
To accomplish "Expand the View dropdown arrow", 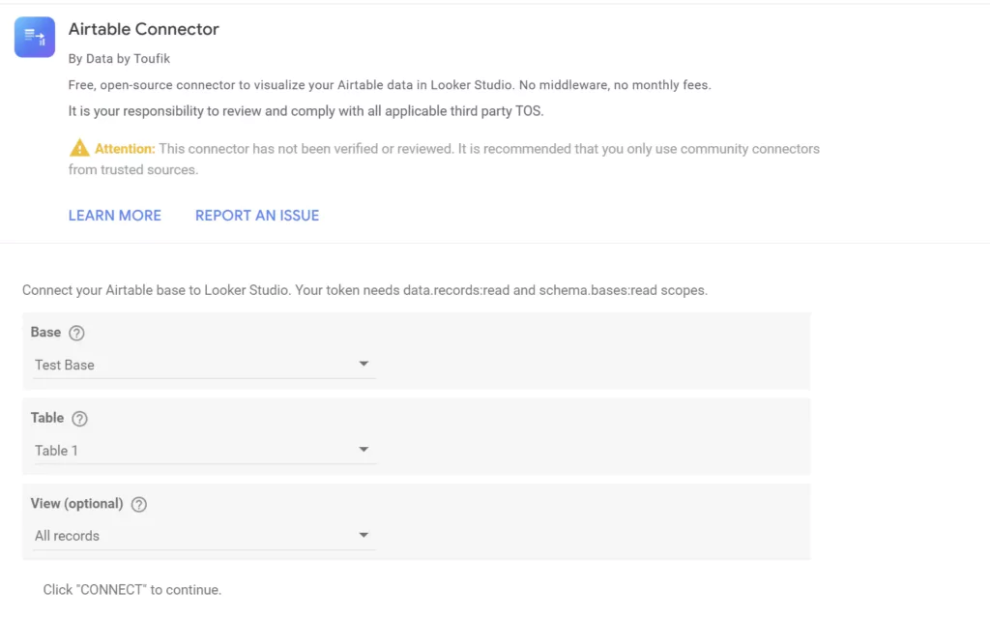I will (364, 535).
